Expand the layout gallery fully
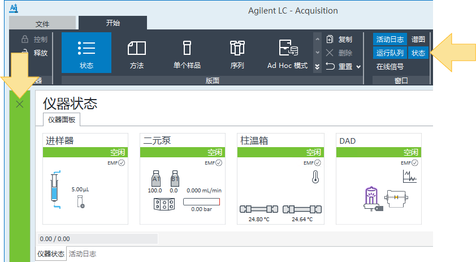Image resolution: width=476 pixels, height=262 pixels. (x=317, y=67)
